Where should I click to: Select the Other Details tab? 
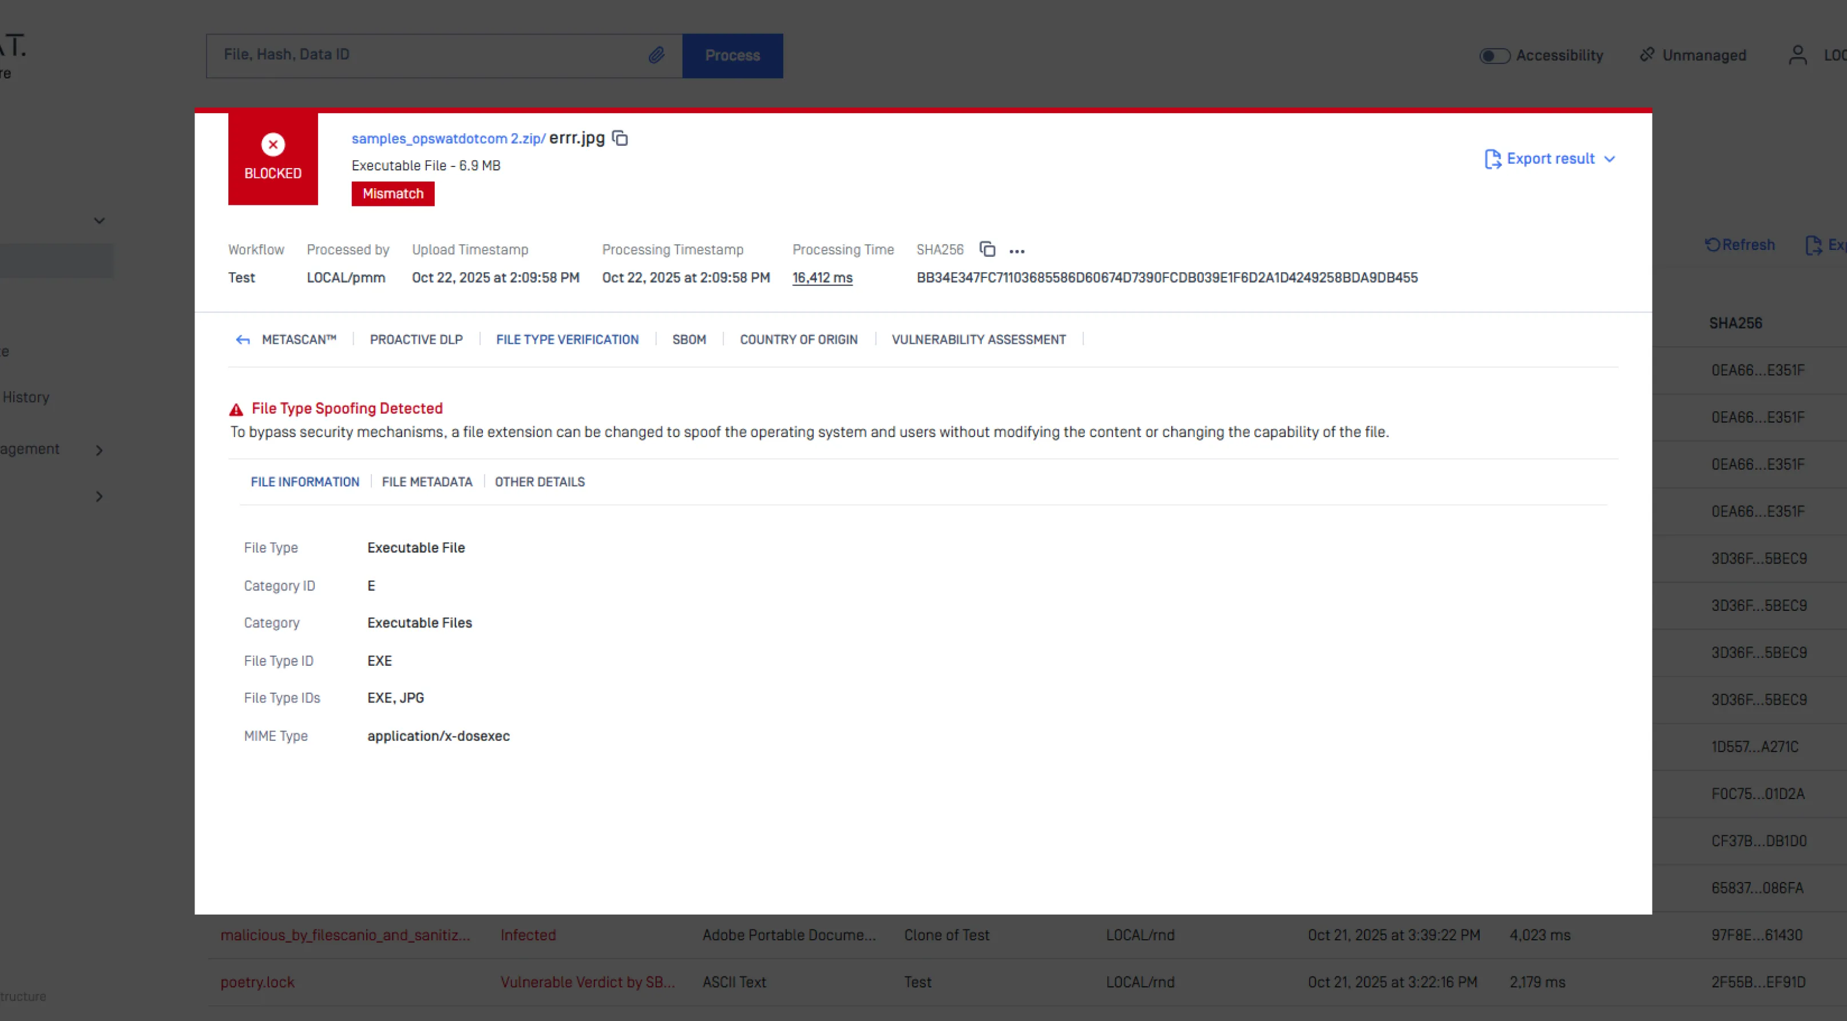539,482
